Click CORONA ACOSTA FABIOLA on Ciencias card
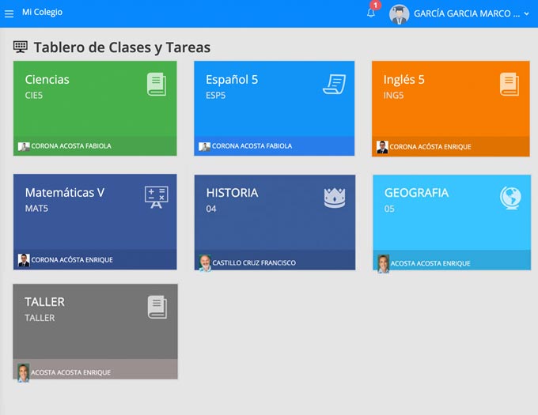538x415 pixels. 71,146
